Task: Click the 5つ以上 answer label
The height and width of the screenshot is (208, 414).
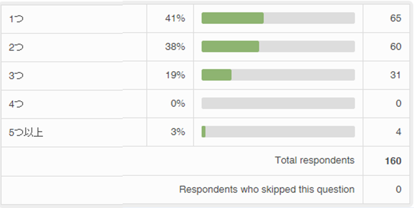Action: (x=26, y=132)
